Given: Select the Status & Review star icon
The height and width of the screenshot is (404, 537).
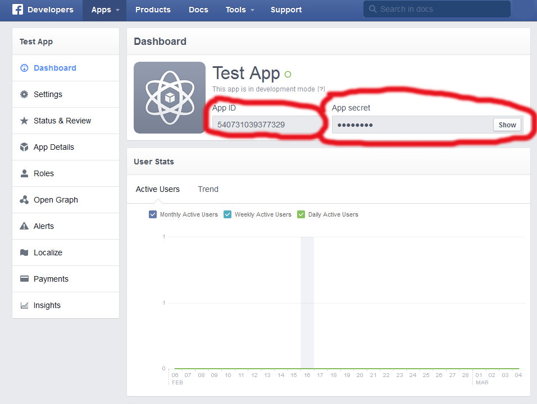Looking at the screenshot, I should tap(24, 121).
